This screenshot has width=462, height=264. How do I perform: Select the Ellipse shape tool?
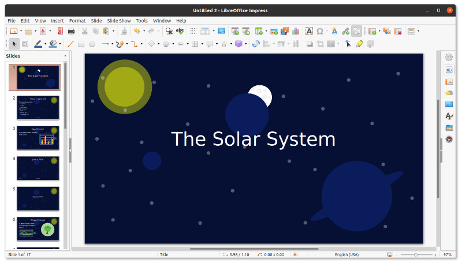click(92, 44)
